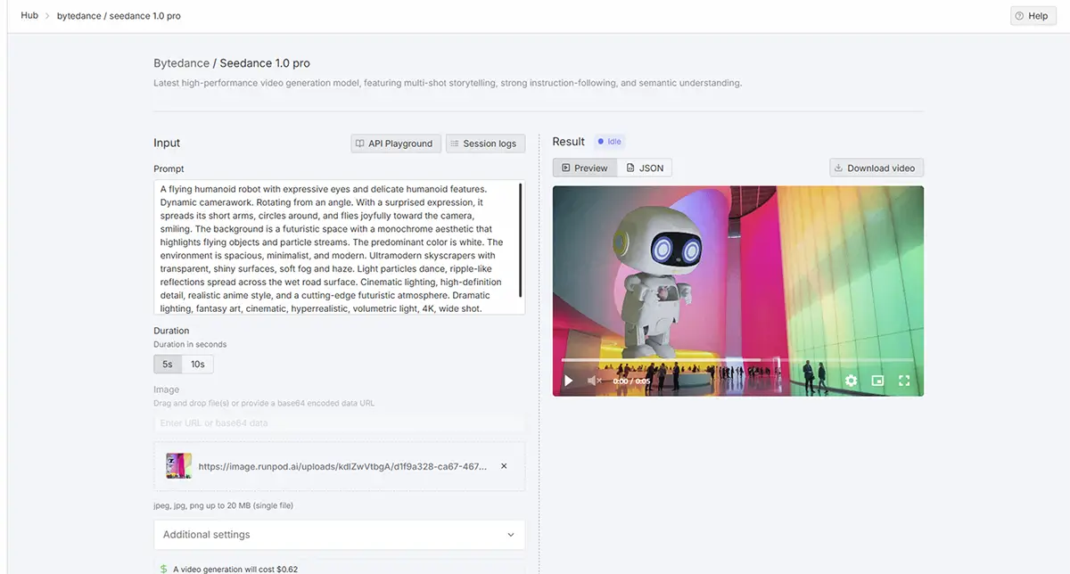Enable picture-in-picture mode on the video

pos(877,381)
